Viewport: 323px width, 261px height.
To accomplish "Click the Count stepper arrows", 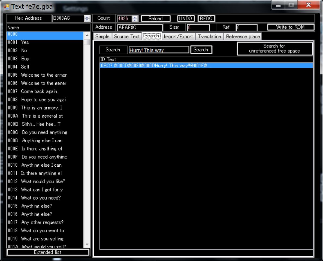I will (x=135, y=19).
